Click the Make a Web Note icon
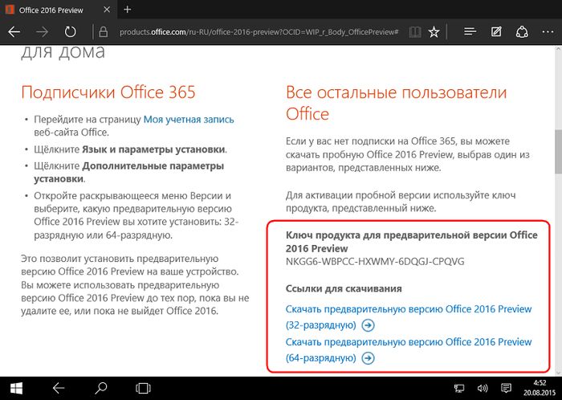Screen dimensions: 562x400 pos(497,33)
